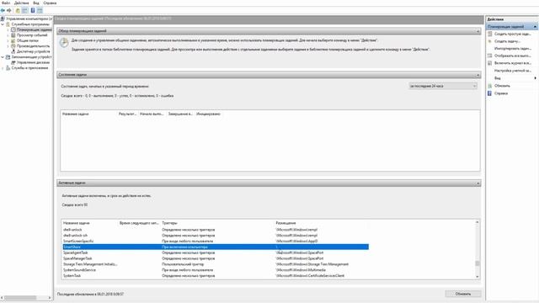The image size is (539, 303).
Task: Toggle the console tree pane toolbar icon
Action: click(x=24, y=10)
